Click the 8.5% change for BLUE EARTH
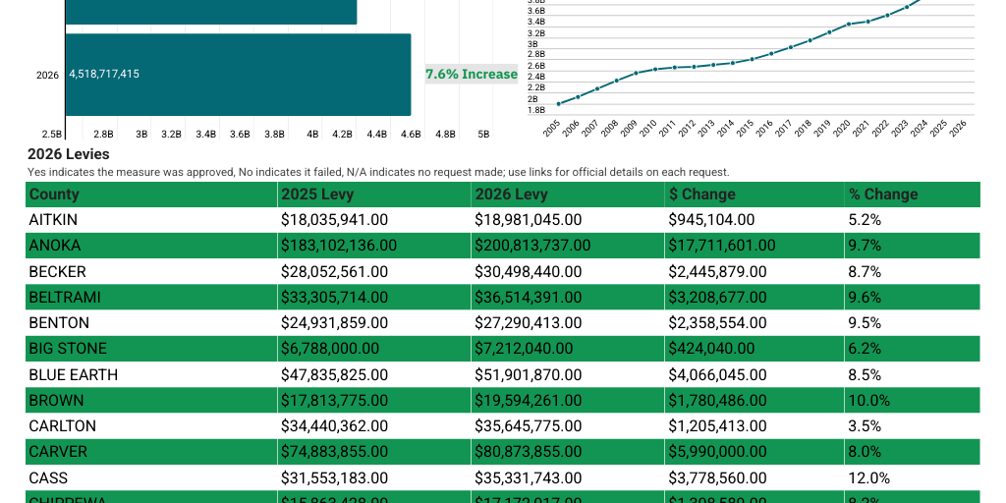 pyautogui.click(x=913, y=374)
